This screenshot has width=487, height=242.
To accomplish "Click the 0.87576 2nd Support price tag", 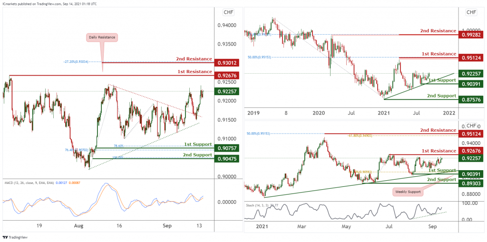I will click(x=471, y=100).
